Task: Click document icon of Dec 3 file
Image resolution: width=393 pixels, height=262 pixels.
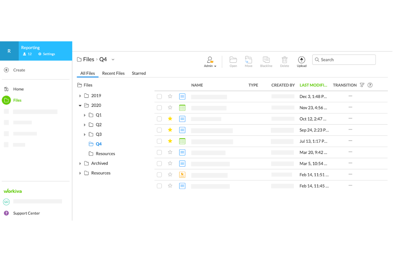Action: 182,97
